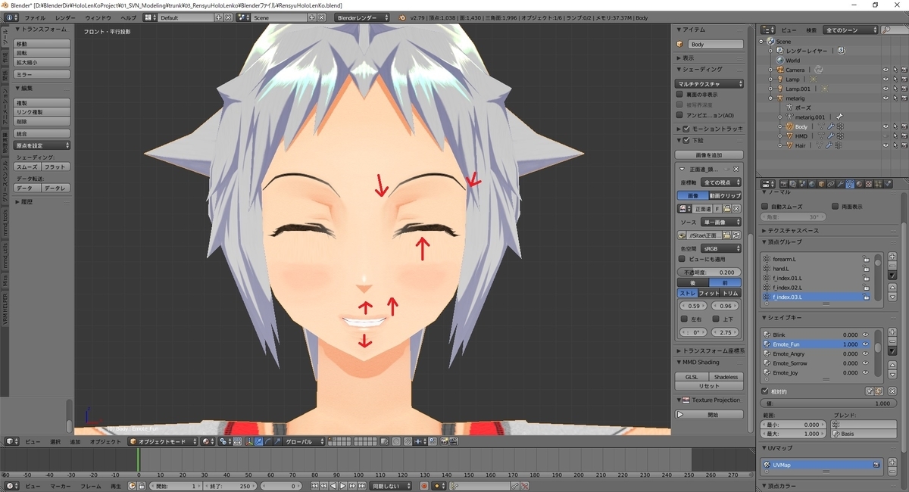The width and height of the screenshot is (909, 492).
Task: Open the 全てのシーン outliner filter dropdown
Action: pyautogui.click(x=851, y=30)
